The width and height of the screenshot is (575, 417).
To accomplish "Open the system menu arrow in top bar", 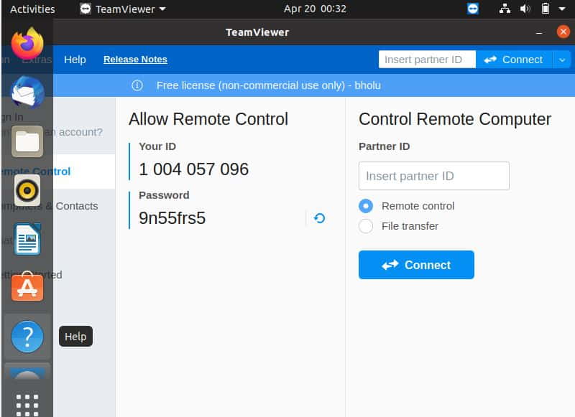I will coord(561,9).
